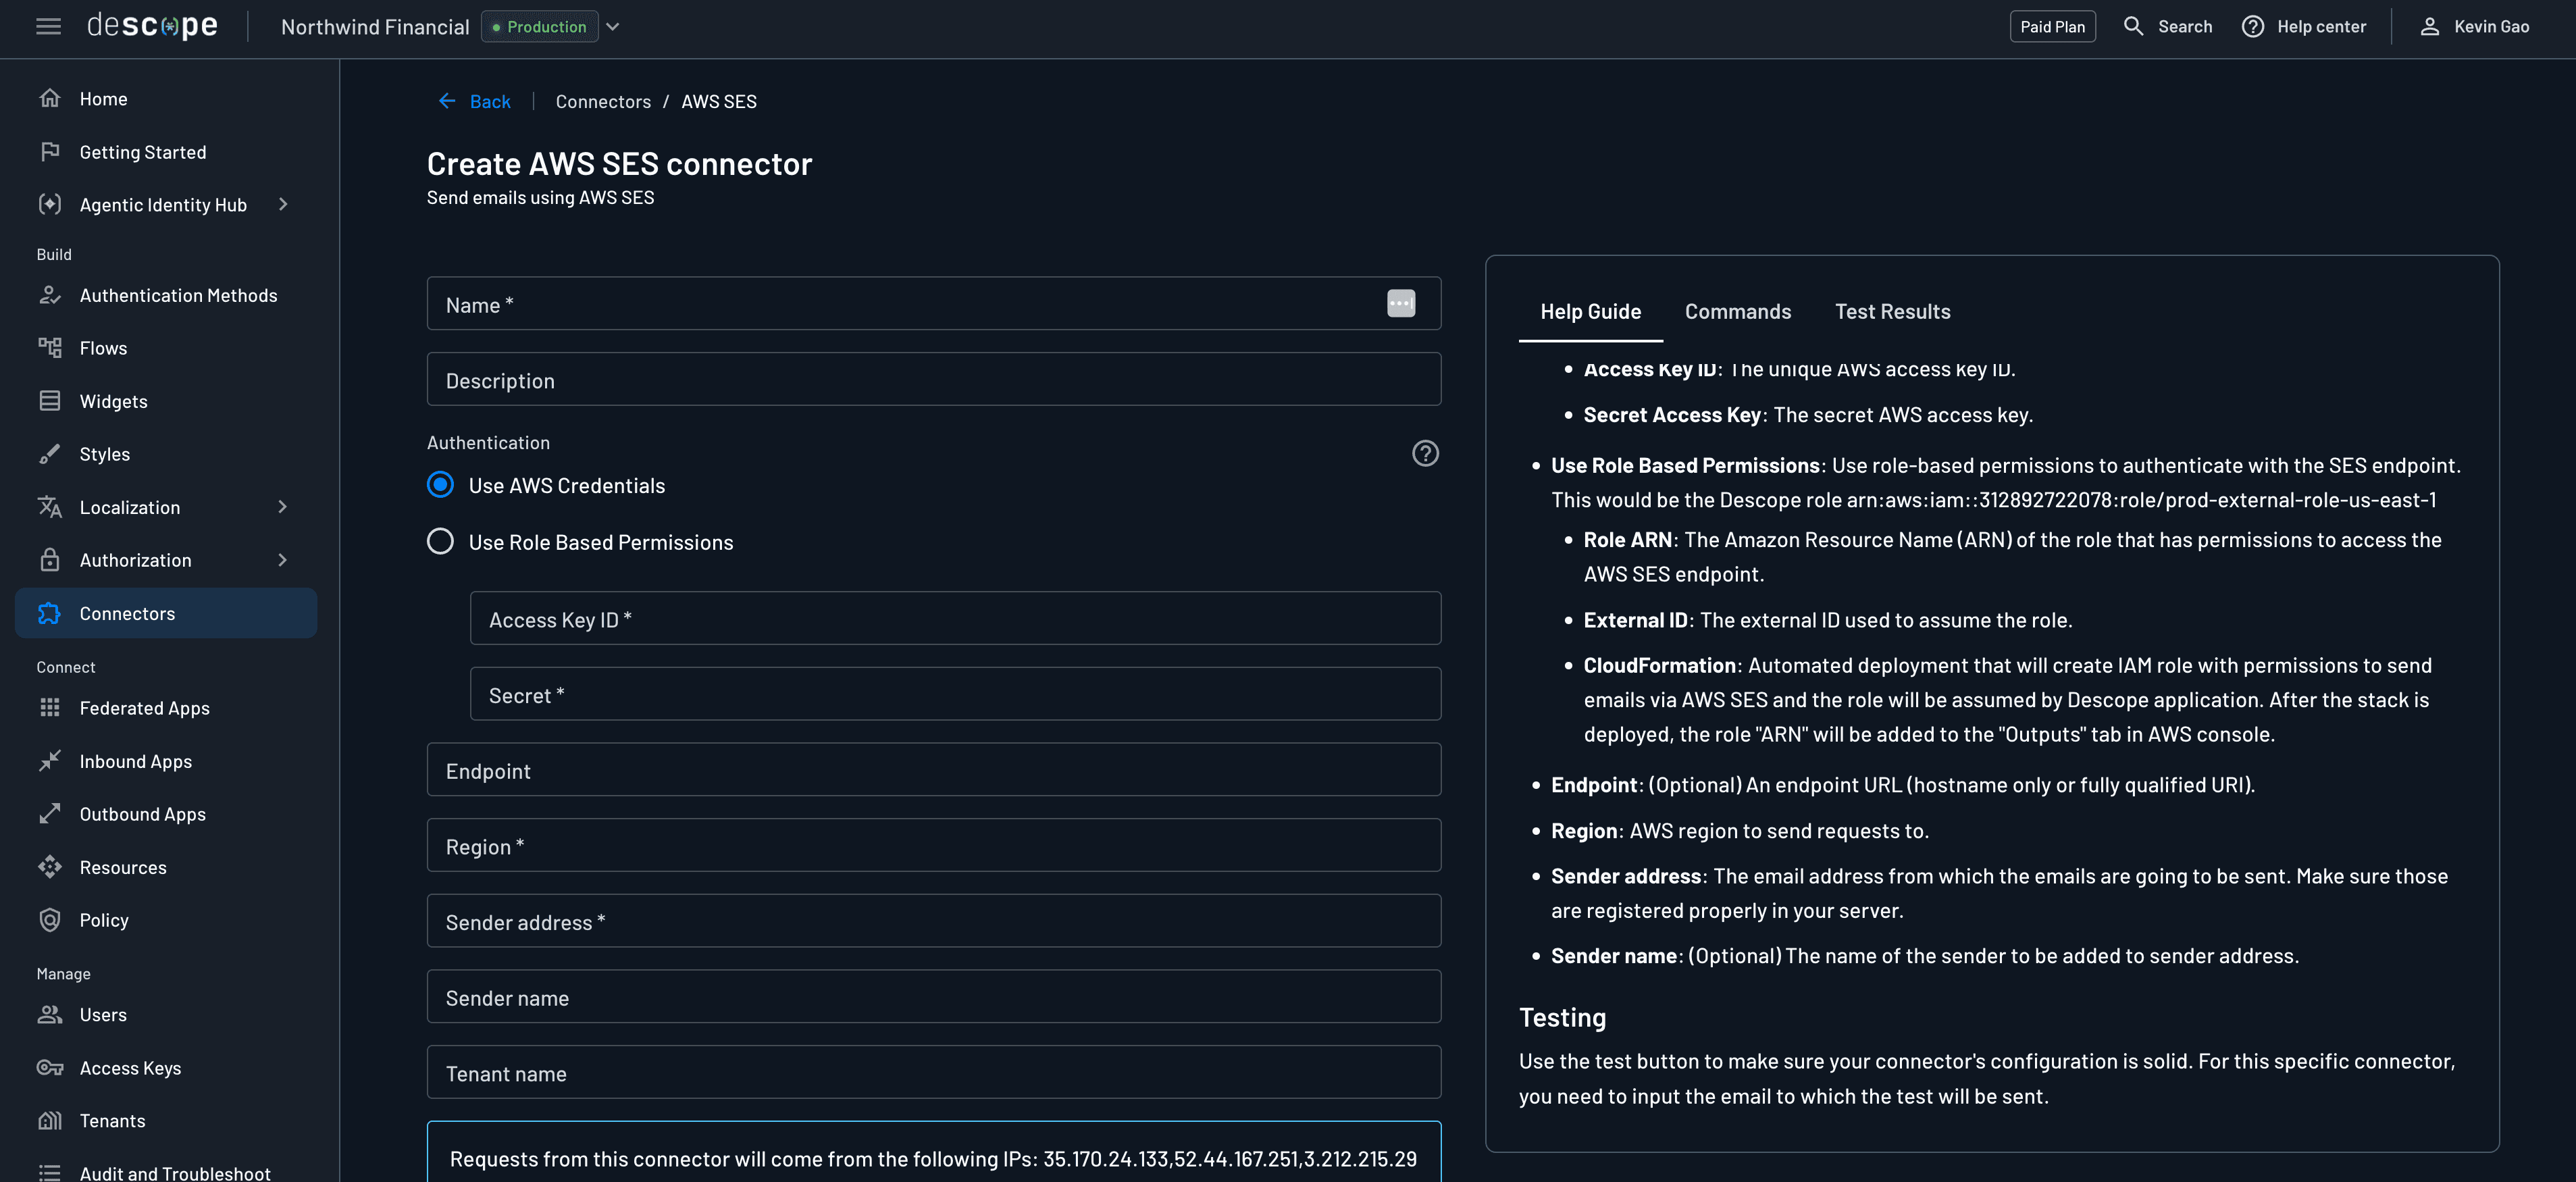Screen dimensions: 2576x1182
Task: Click the Authentication help question icon
Action: 1425,454
